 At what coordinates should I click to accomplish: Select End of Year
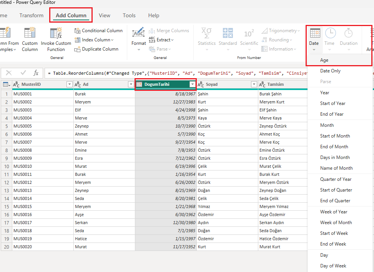tap(340, 114)
